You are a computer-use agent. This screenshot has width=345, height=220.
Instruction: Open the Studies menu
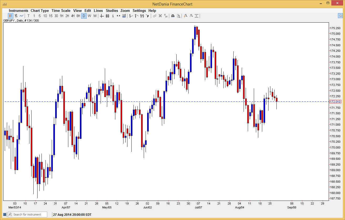[112, 11]
